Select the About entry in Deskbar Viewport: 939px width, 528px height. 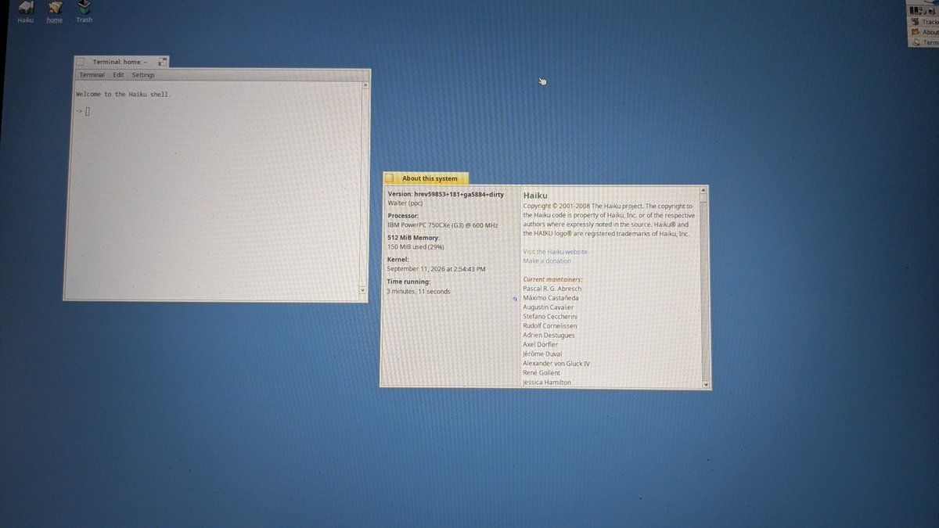point(923,32)
